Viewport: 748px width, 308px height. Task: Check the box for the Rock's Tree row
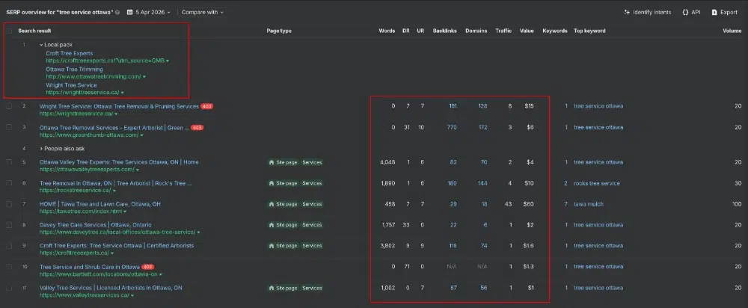click(x=9, y=184)
